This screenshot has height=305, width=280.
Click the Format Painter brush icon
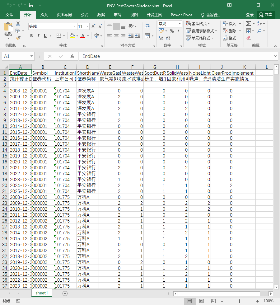18,38
